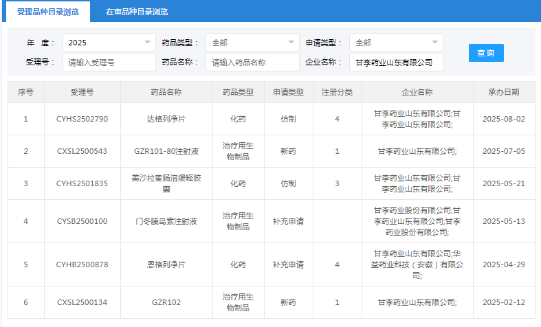Open the 在审品种目录浏览 tab
The width and height of the screenshot is (541, 327).
click(137, 12)
